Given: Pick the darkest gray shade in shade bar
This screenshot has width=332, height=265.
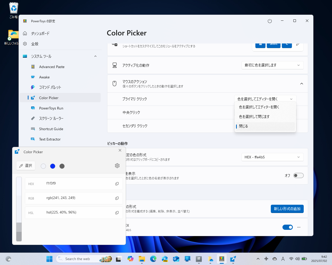Looking at the screenshot, I should [19, 237].
